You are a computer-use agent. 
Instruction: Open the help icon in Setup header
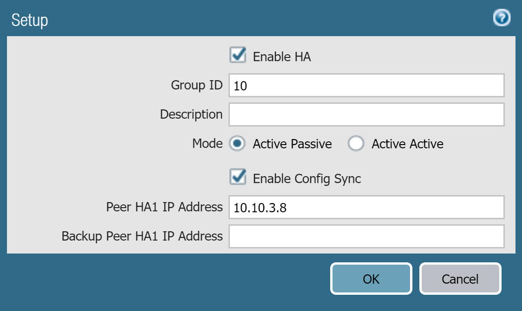coord(502,18)
